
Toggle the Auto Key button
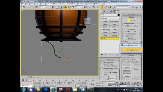98,83
